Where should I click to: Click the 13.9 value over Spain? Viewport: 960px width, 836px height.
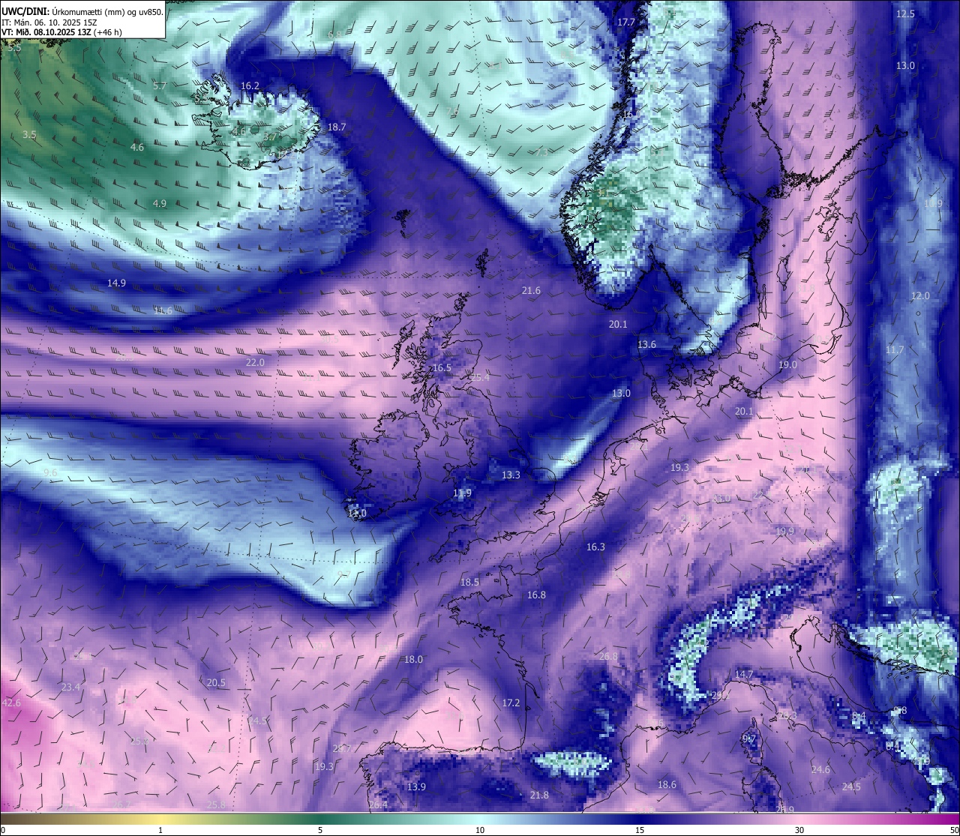click(x=416, y=787)
